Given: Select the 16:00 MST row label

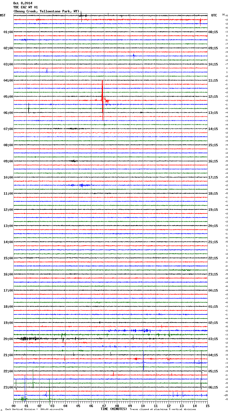Looking at the screenshot, I should 8,274.
